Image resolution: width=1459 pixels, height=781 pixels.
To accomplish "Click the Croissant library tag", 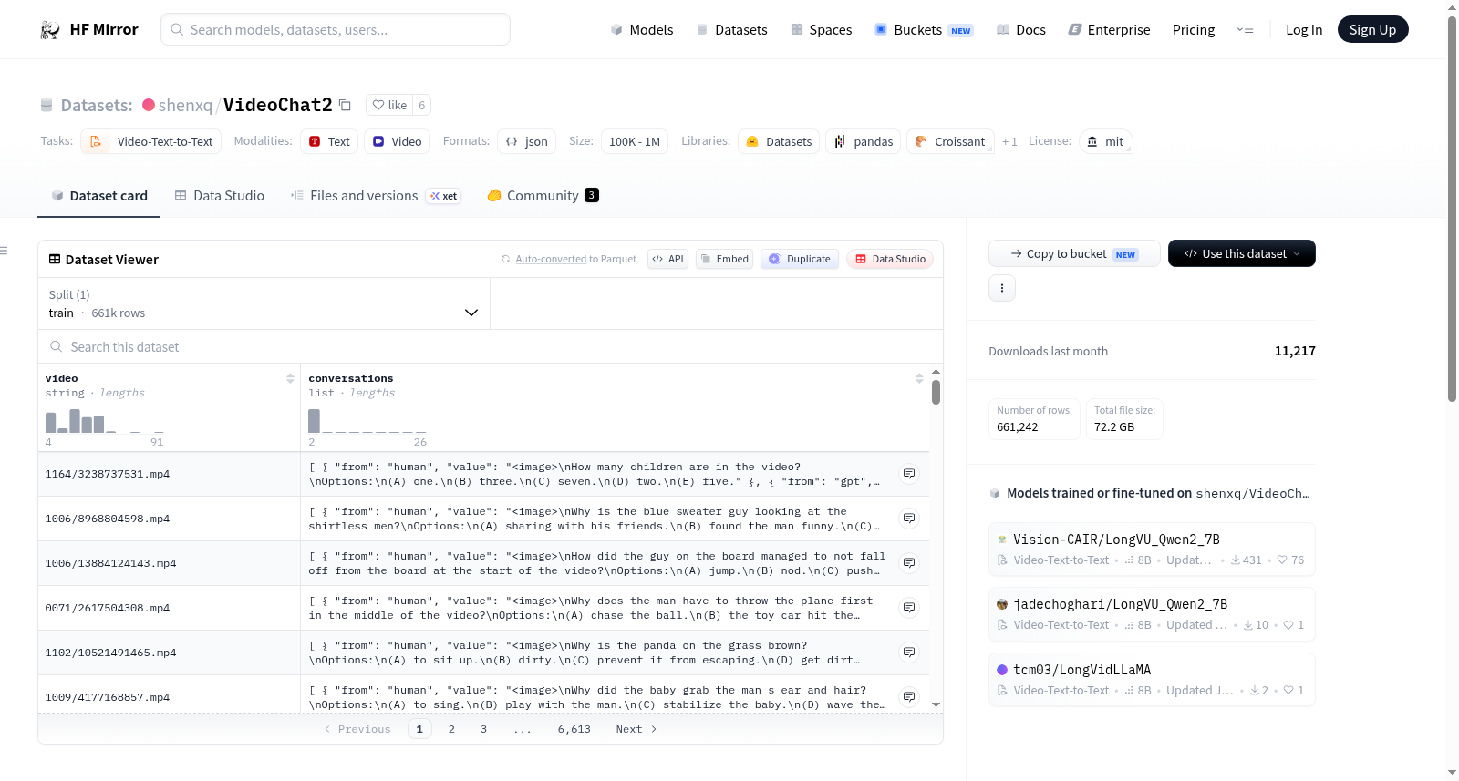I will [950, 141].
